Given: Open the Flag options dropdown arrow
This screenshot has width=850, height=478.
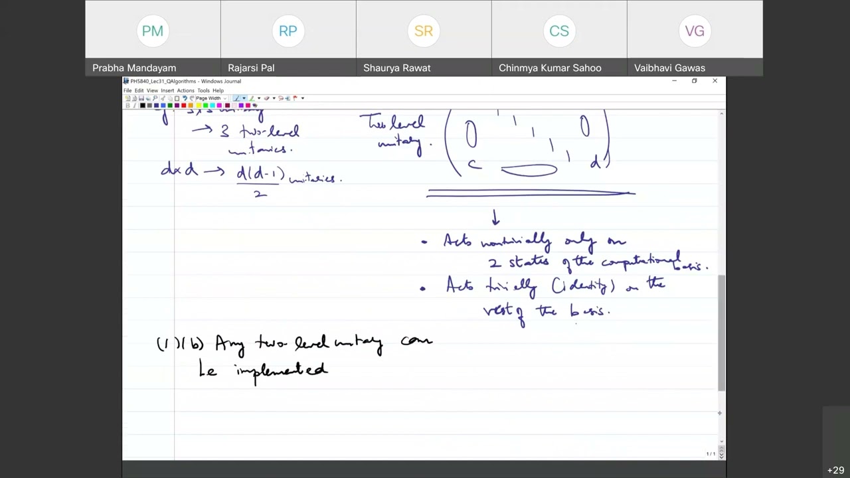Looking at the screenshot, I should click(x=303, y=98).
